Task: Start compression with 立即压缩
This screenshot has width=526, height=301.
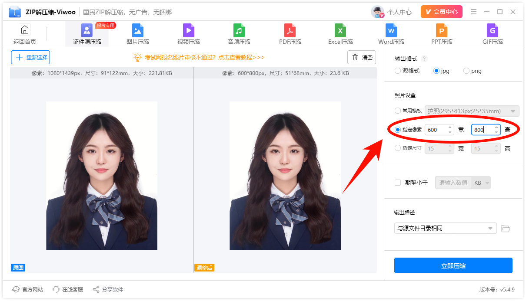Action: [453, 265]
